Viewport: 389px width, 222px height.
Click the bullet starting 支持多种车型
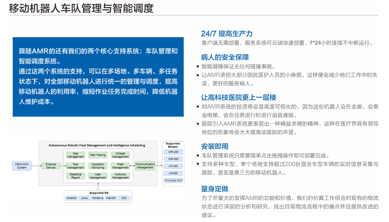pos(290,168)
